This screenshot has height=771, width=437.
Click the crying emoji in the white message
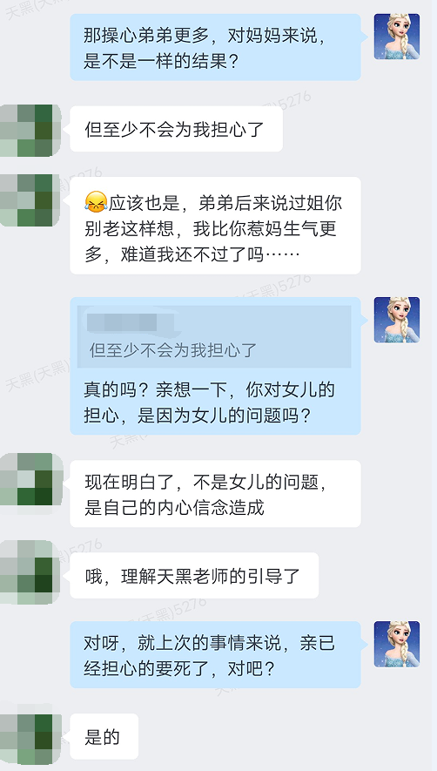[x=96, y=202]
